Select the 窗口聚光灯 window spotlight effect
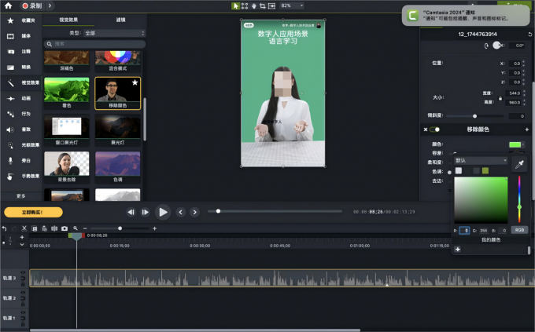 point(67,130)
